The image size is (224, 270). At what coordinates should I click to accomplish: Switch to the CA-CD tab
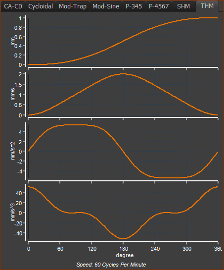click(13, 6)
